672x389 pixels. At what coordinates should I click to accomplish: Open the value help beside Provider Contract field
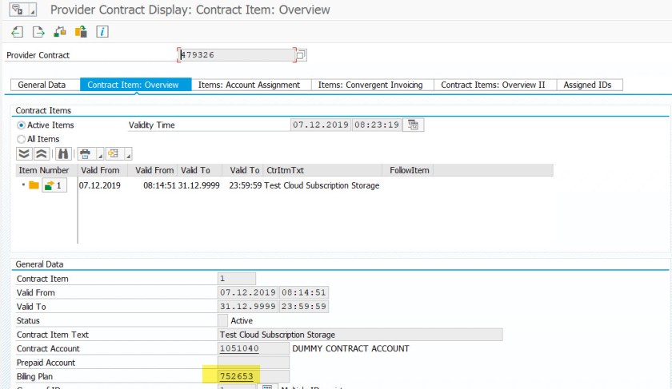301,55
